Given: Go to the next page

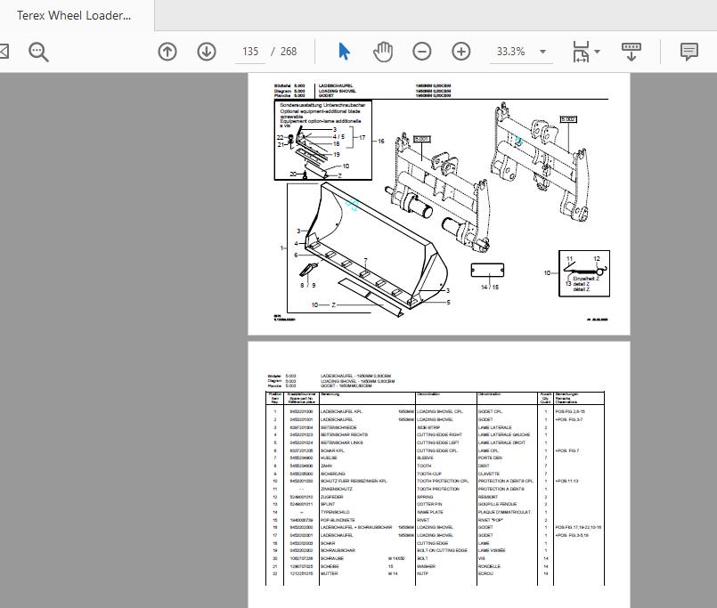Looking at the screenshot, I should tap(206, 52).
